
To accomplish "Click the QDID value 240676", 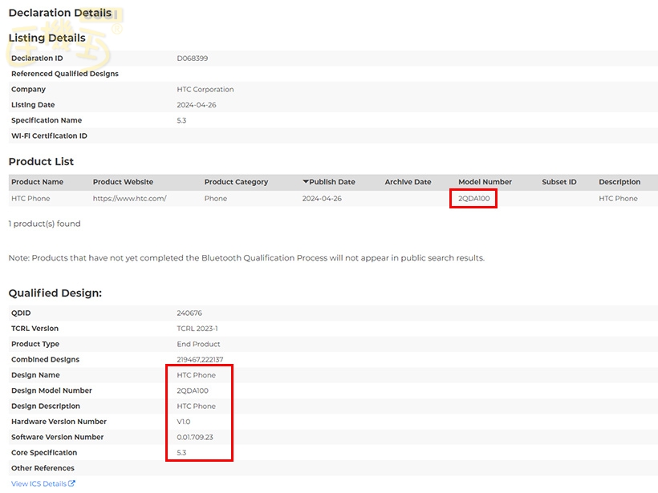I will 191,313.
